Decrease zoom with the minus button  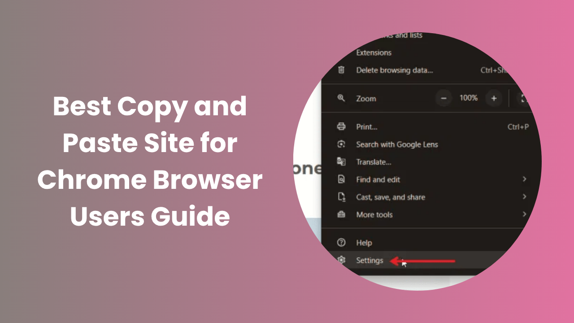444,98
